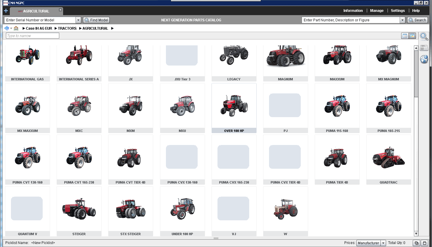
Task: Open the PUMA CVT 165-230 thumbnail
Action: [x=79, y=160]
